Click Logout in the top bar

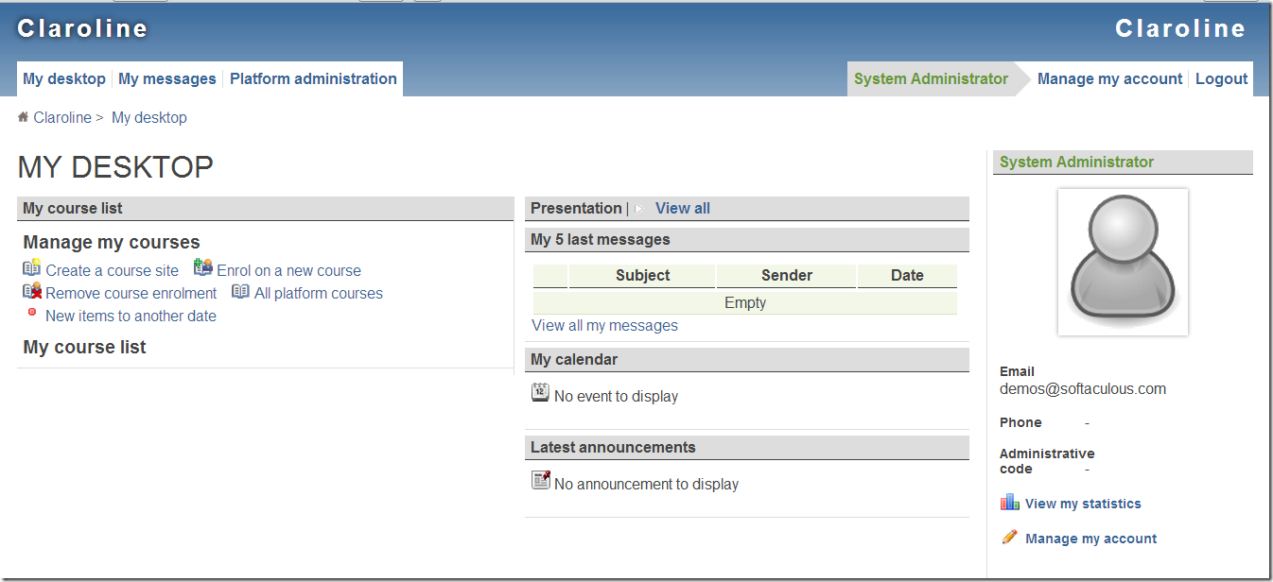pyautogui.click(x=1221, y=79)
